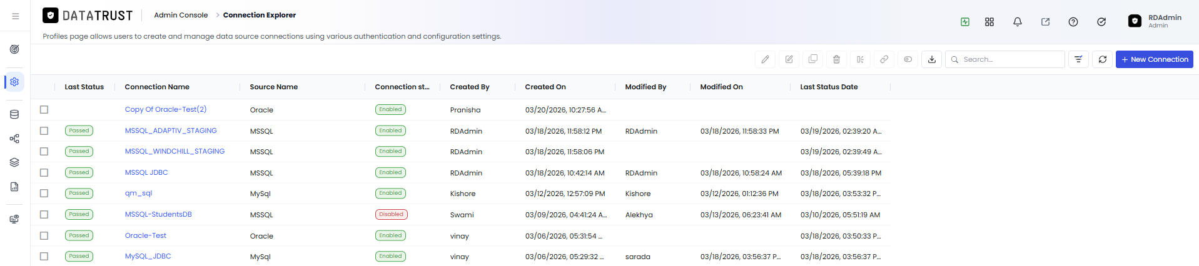Sort by Last Status column header
Image resolution: width=1199 pixels, height=266 pixels.
click(x=84, y=87)
